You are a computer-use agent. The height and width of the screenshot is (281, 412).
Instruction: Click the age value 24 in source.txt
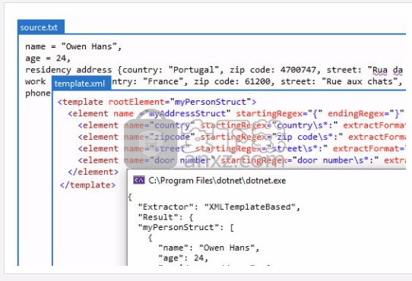click(x=61, y=58)
